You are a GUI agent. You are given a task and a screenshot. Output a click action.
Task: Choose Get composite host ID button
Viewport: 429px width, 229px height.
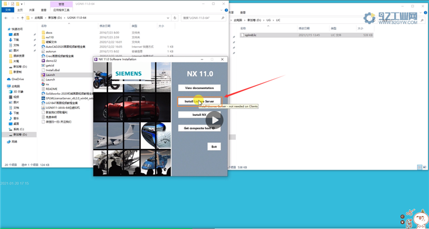200,128
